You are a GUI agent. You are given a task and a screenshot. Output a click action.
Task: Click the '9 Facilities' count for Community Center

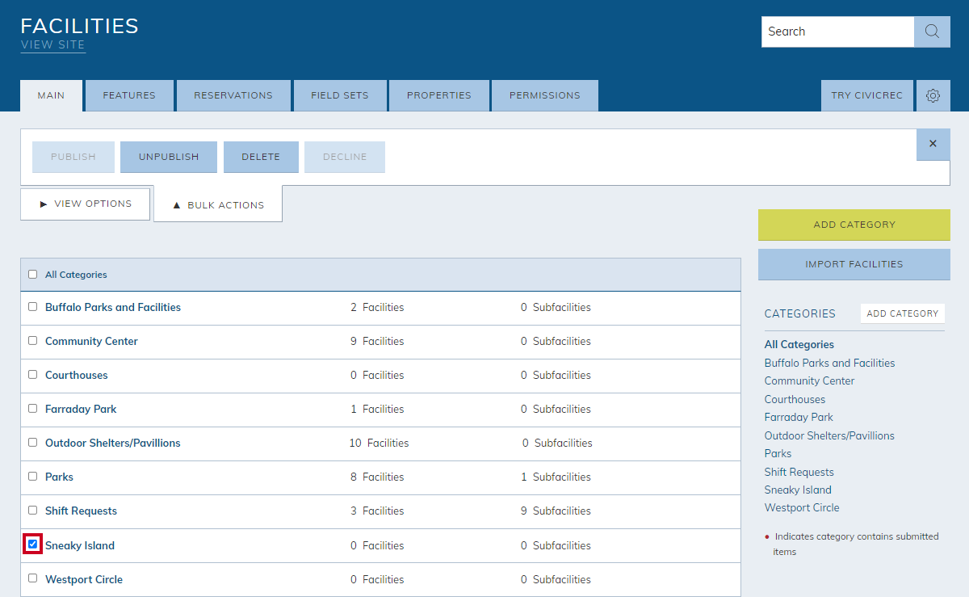(377, 341)
